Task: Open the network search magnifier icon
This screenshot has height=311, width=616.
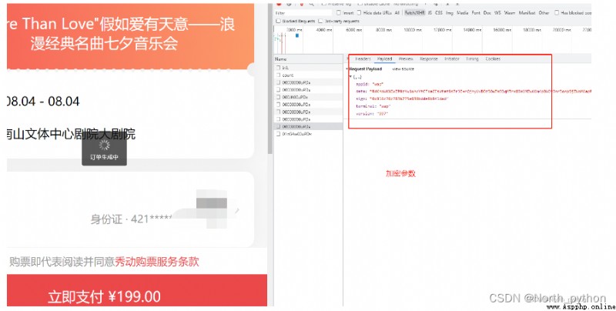Action: click(x=312, y=4)
